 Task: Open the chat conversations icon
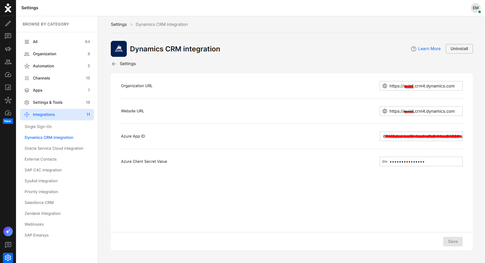(x=8, y=36)
